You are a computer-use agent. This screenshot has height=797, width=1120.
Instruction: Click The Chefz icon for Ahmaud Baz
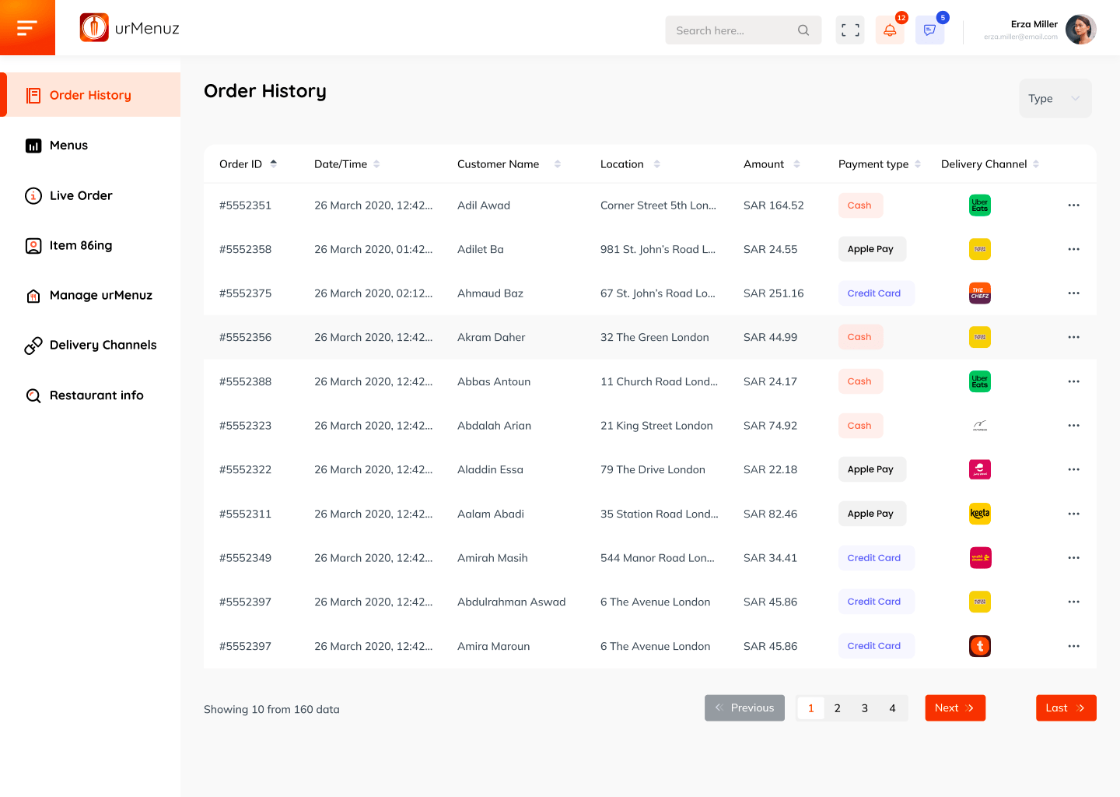pos(979,293)
